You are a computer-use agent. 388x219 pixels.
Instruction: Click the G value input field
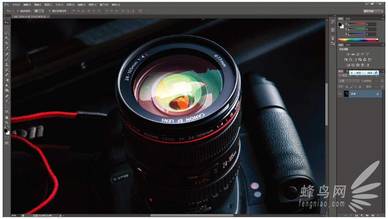coord(371,29)
